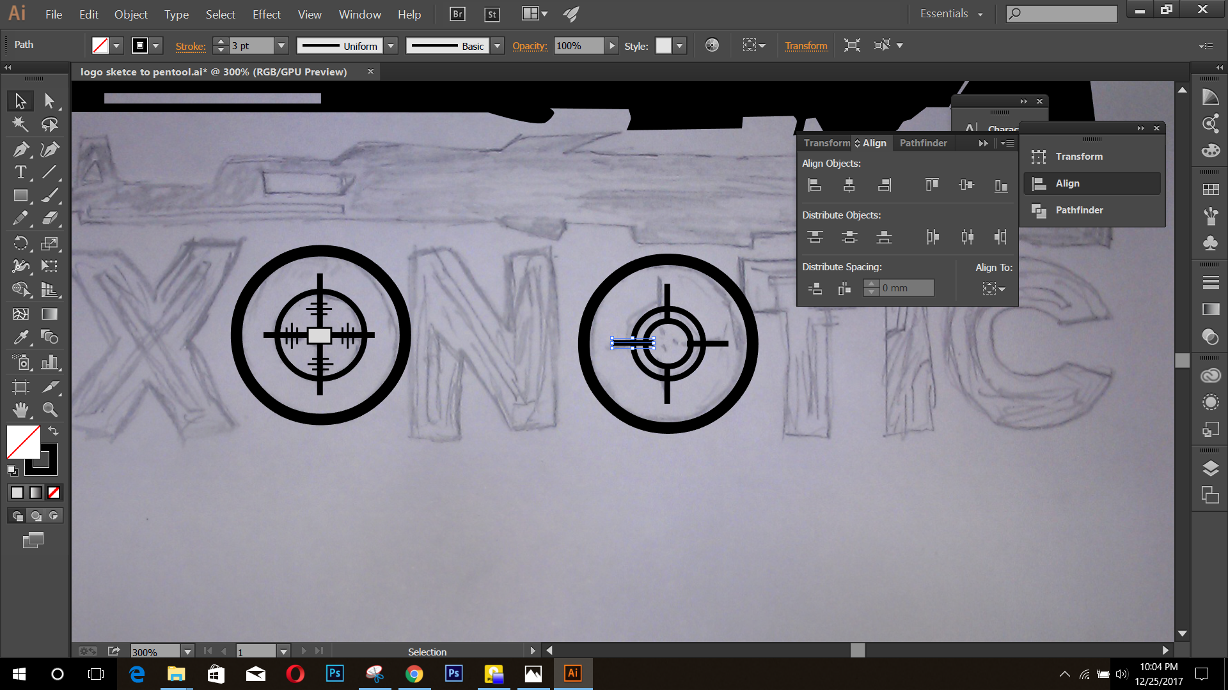Select the Rectangle tool
The width and height of the screenshot is (1228, 690).
coord(20,195)
